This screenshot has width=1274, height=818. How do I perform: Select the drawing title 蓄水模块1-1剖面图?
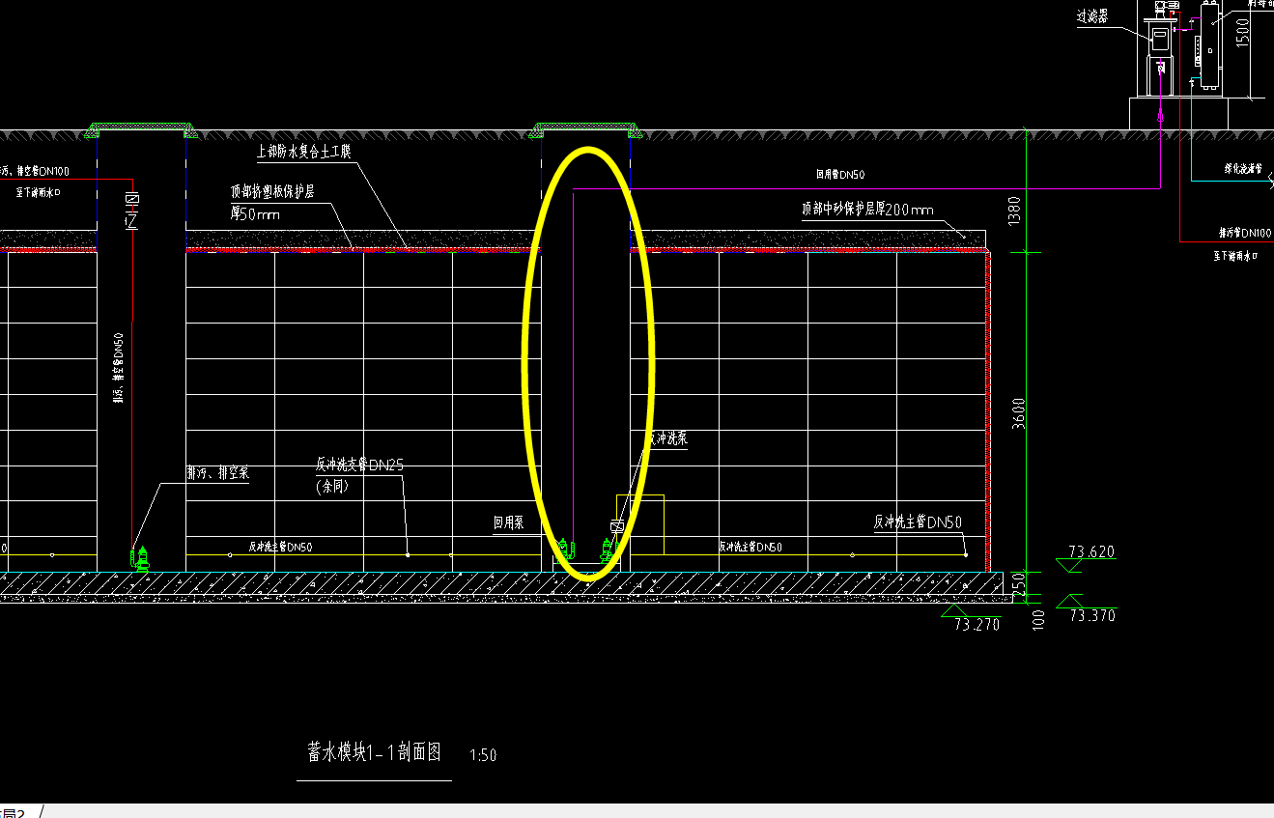tap(375, 752)
